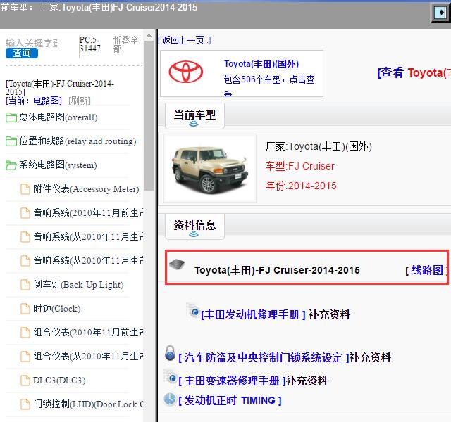451x422 pixels.
Task: Select the 资料信息 tab
Action: [x=194, y=226]
